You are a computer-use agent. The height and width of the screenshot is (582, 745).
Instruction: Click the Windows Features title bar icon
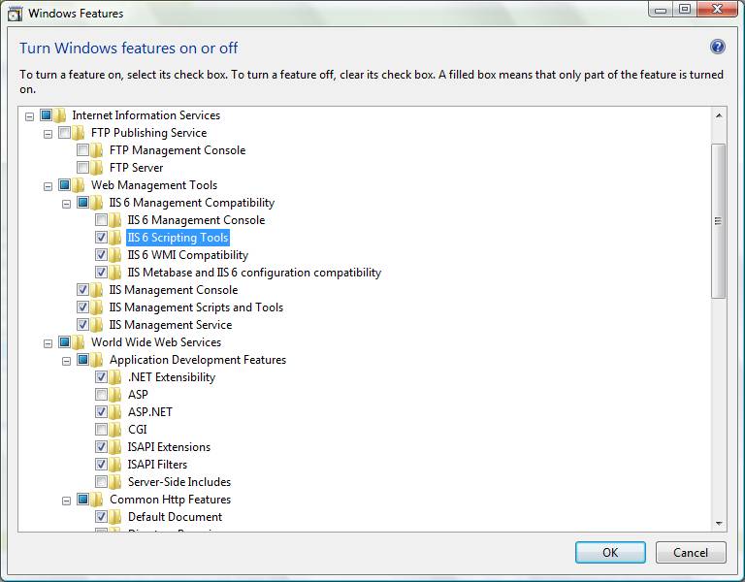[x=16, y=14]
